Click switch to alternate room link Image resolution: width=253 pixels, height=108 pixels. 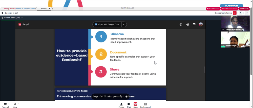click(x=26, y=9)
